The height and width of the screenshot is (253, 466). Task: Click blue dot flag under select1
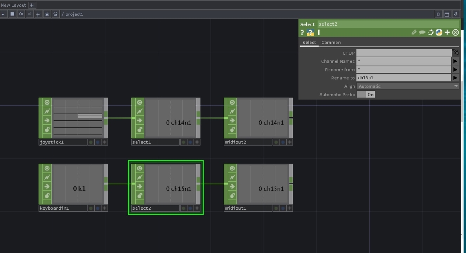pos(190,142)
